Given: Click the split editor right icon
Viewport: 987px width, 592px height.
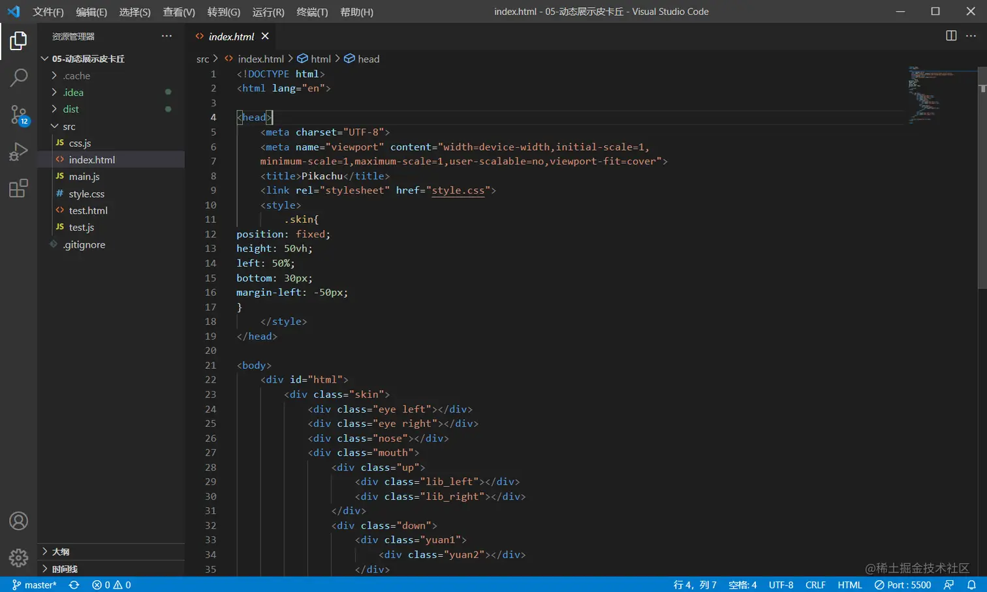Looking at the screenshot, I should 951,36.
